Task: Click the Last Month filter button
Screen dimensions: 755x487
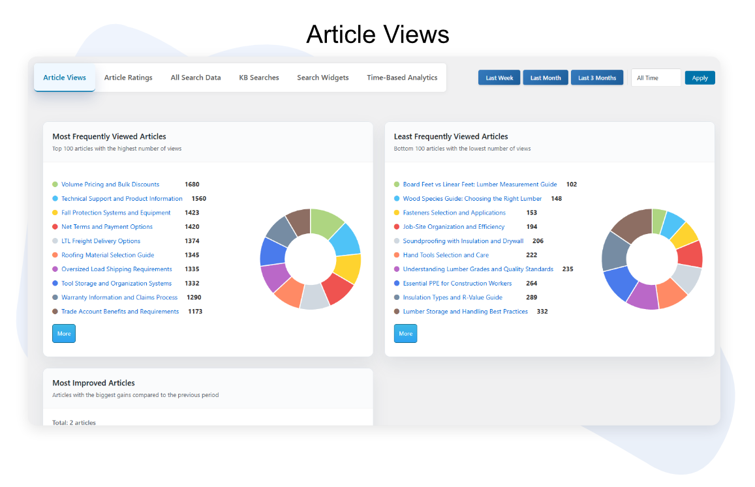Action: pyautogui.click(x=546, y=78)
